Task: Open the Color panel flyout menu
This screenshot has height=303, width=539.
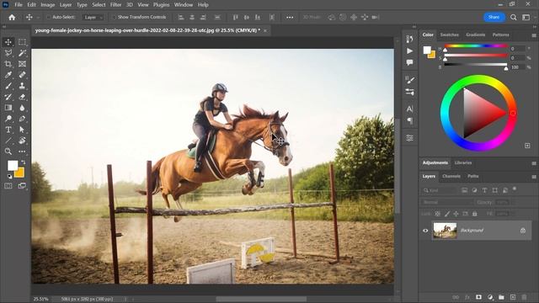Action: [x=534, y=35]
